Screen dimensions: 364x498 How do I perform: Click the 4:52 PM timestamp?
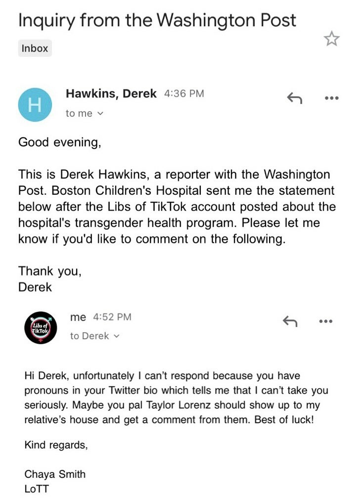pyautogui.click(x=112, y=317)
